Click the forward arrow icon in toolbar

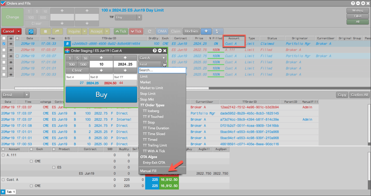pos(57,31)
